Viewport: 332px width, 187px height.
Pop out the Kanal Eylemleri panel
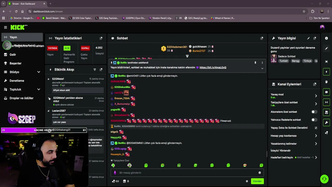[315, 84]
